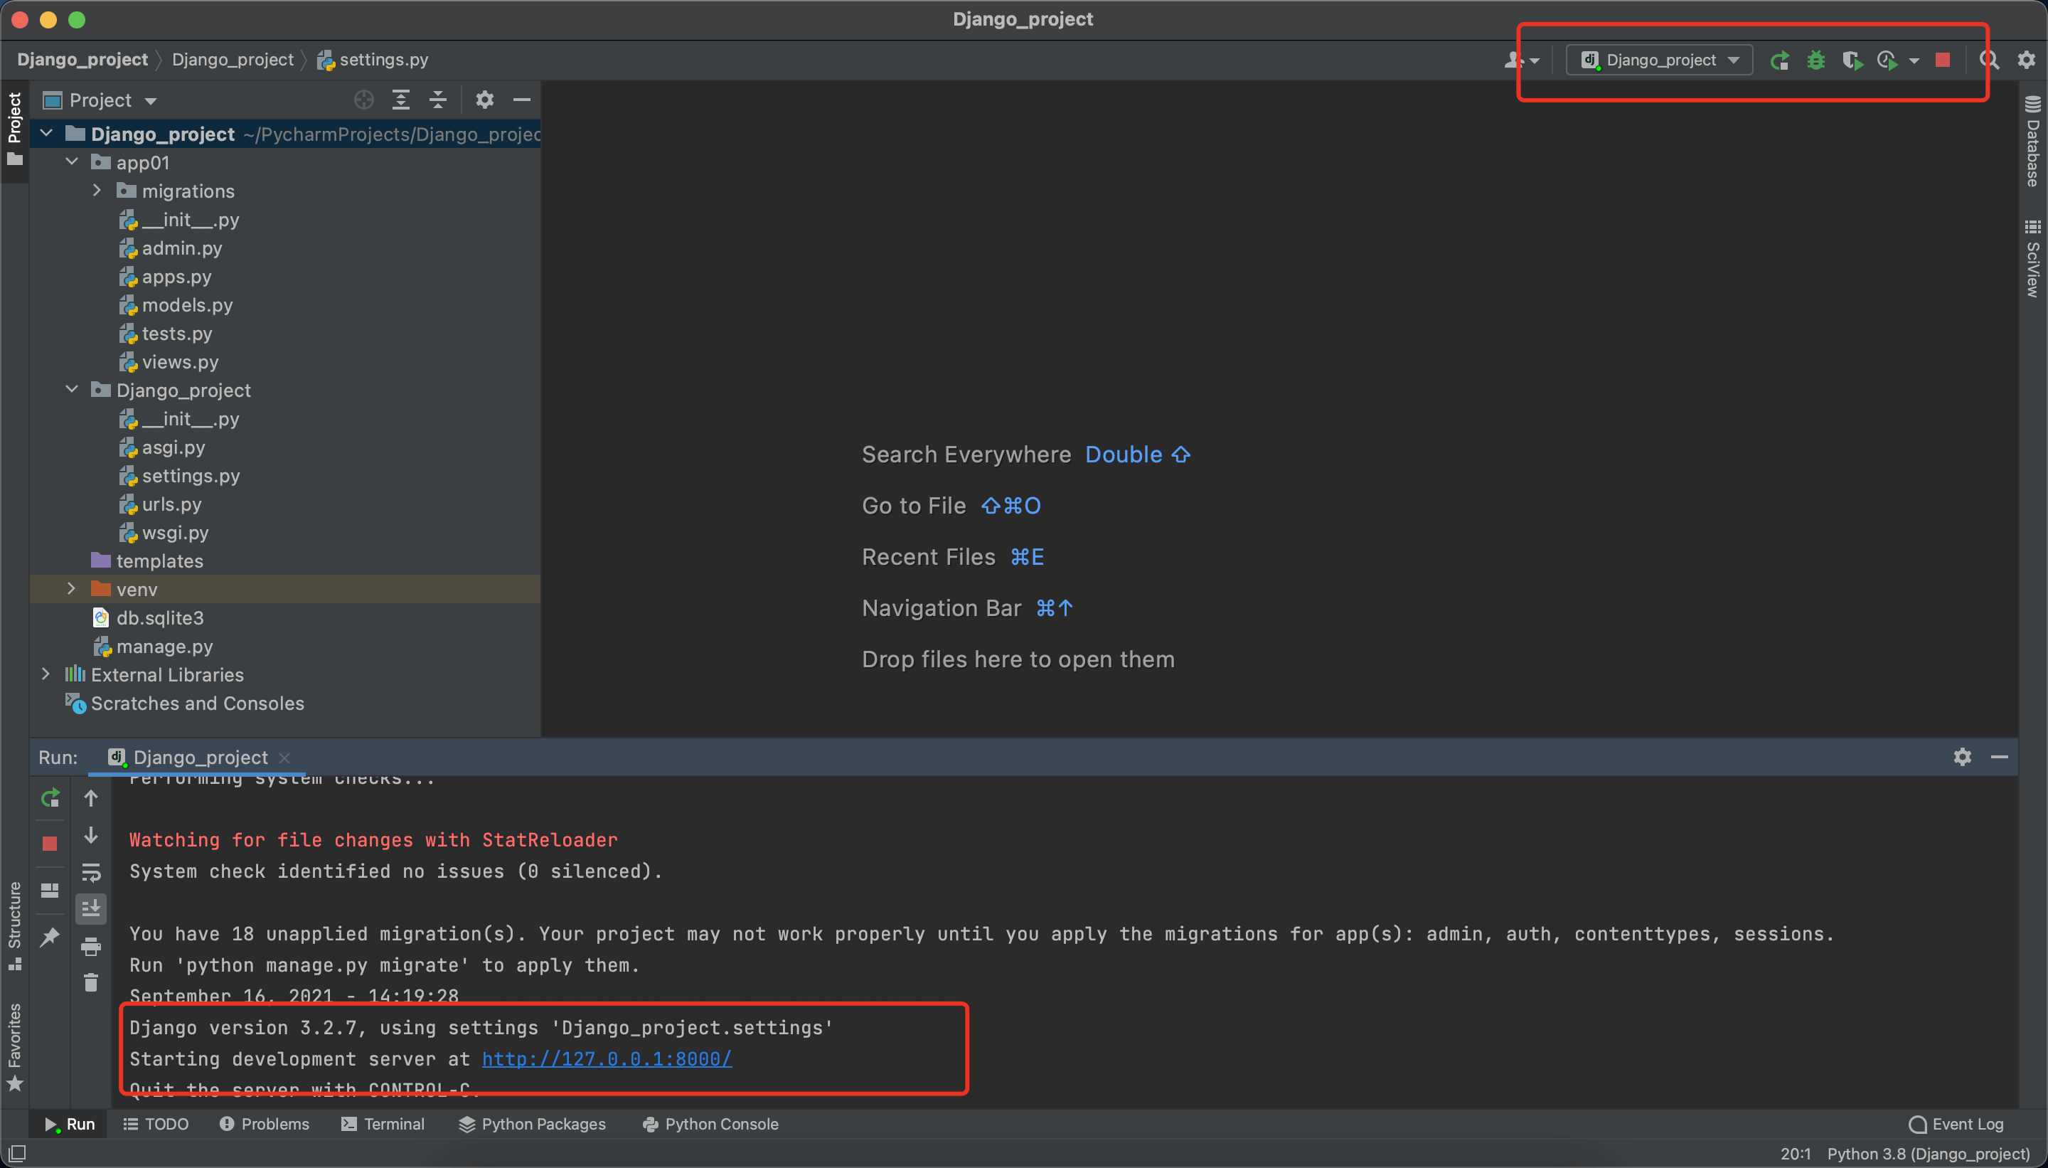Open server link http://127.0.0.1:8000/
Image resolution: width=2048 pixels, height=1168 pixels.
pos(606,1059)
